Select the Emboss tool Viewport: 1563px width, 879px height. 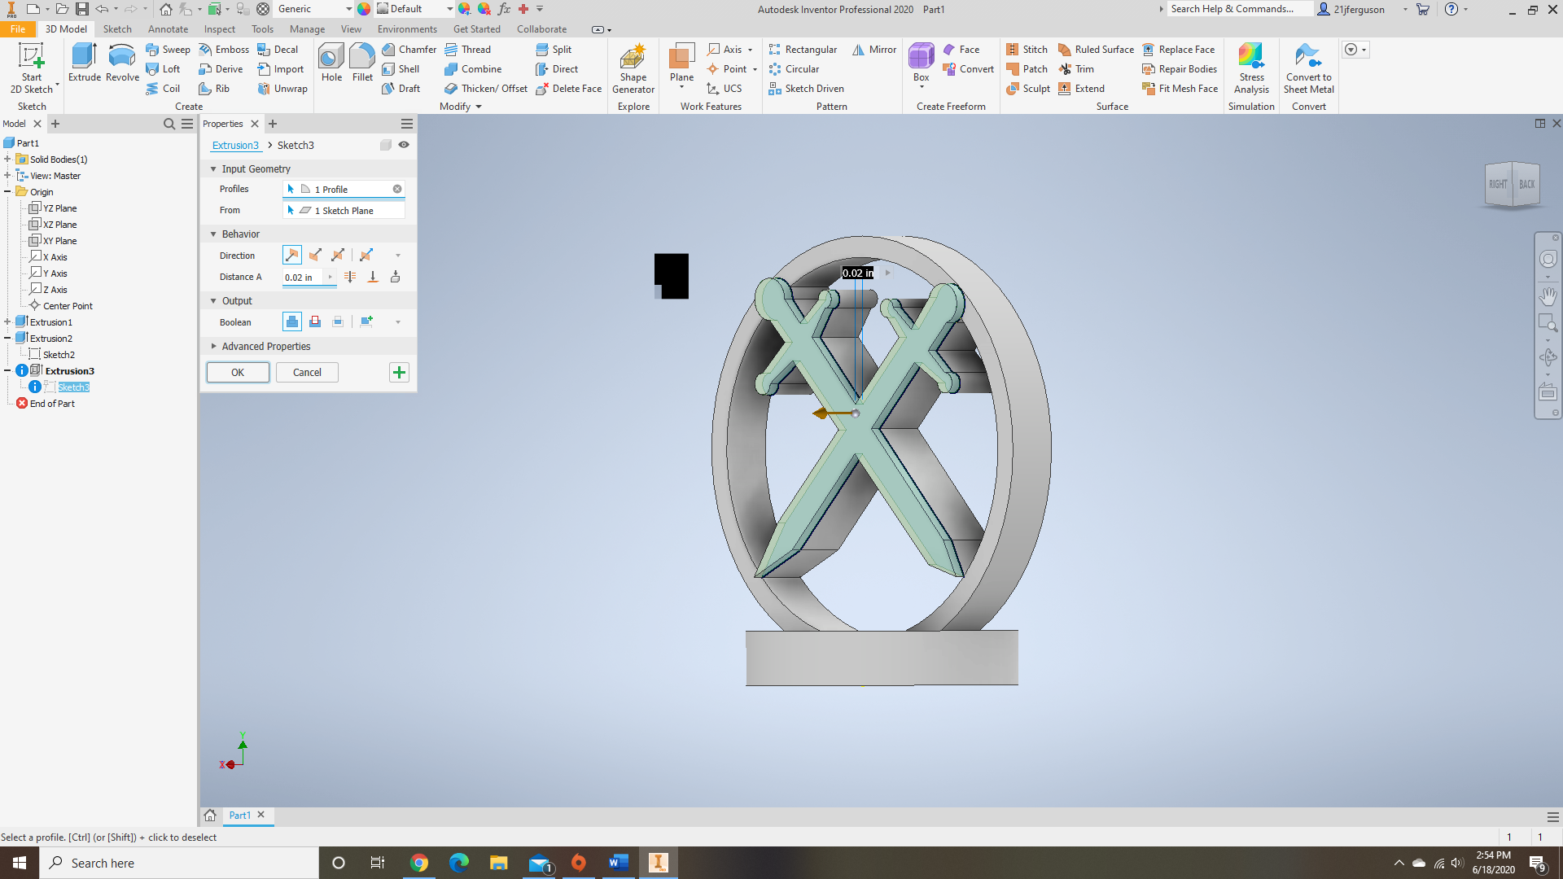pos(224,50)
